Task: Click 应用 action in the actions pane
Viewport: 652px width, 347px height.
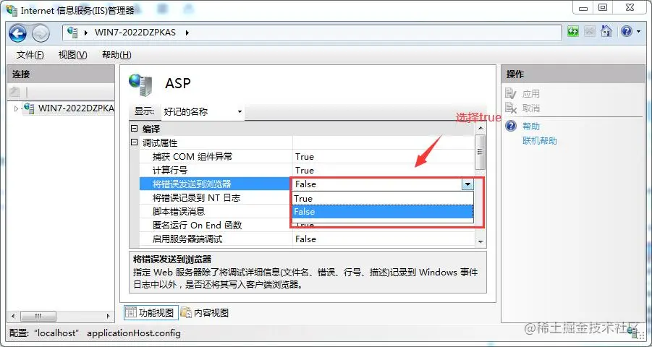Action: point(531,94)
